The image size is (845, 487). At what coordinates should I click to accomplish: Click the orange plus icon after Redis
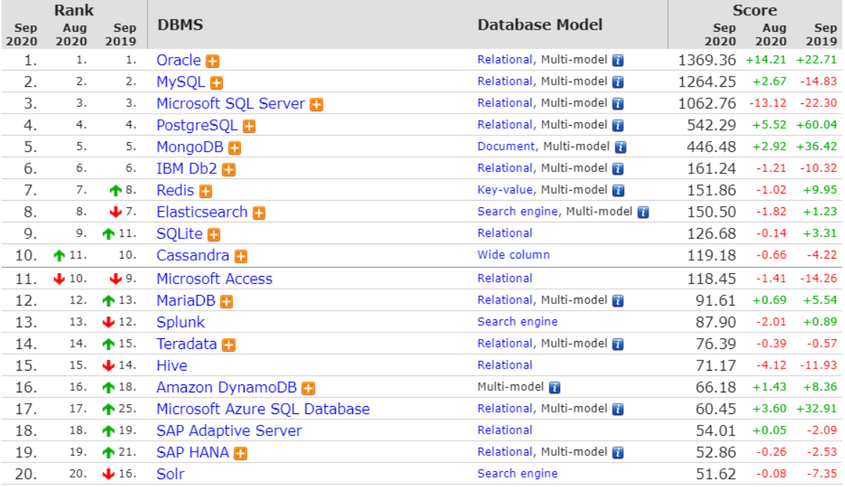coord(206,191)
